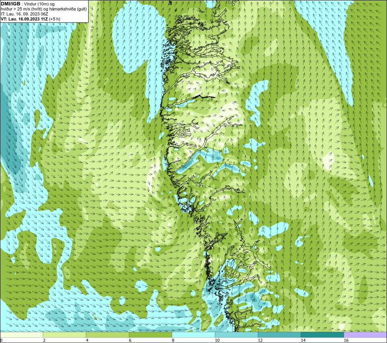Viewport: 387px width, 343px height.
Task: Click the legend label "8"
Action: (173, 340)
